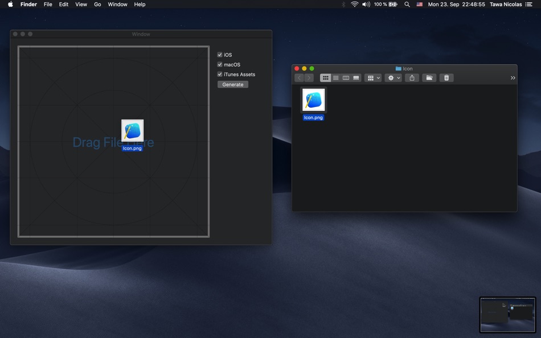Screen dimensions: 541x338
Task: Click the New Folder toolbar icon in Finder
Action: tap(429, 78)
